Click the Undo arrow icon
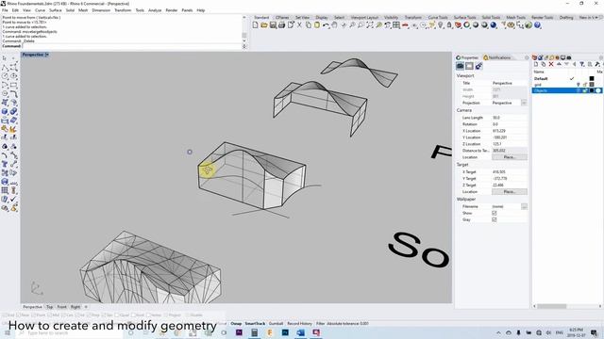 click(x=326, y=25)
